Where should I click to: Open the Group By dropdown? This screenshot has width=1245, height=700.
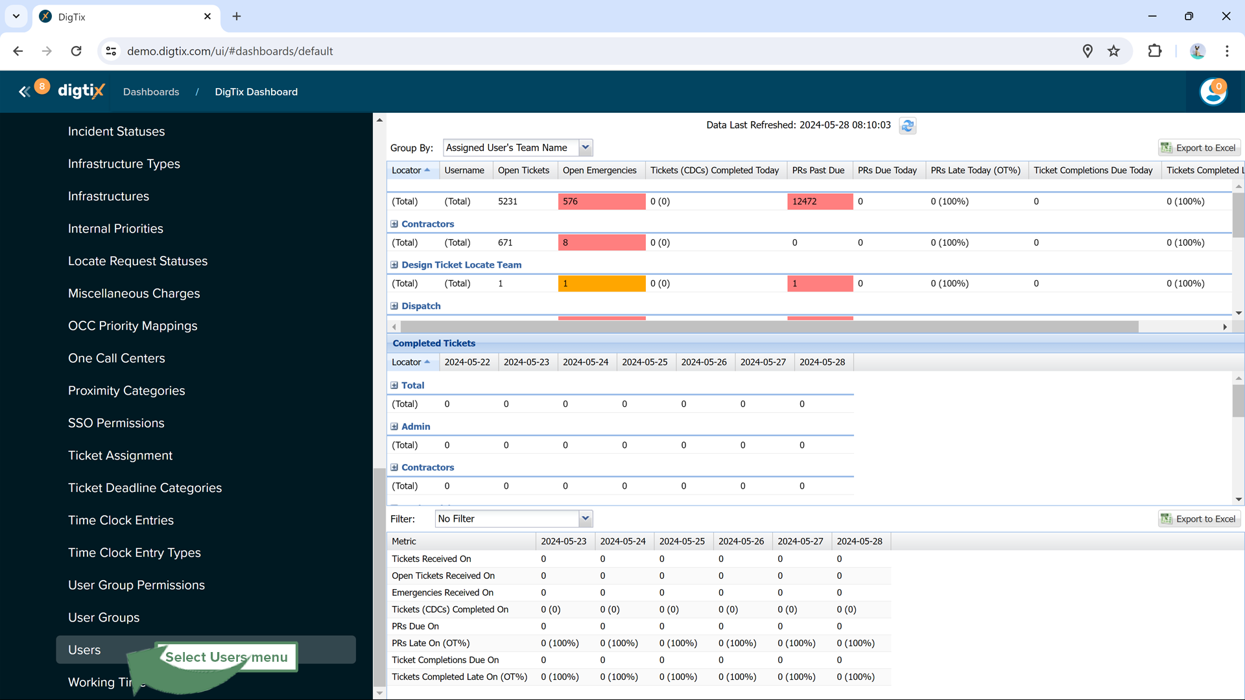(x=585, y=148)
